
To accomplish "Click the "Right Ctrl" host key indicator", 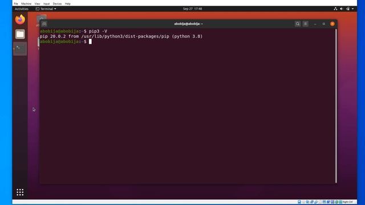I will tap(348, 202).
